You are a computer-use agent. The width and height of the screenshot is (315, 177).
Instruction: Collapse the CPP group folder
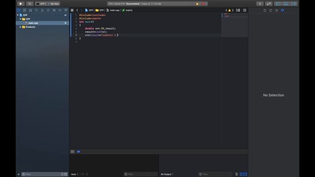tap(21, 19)
